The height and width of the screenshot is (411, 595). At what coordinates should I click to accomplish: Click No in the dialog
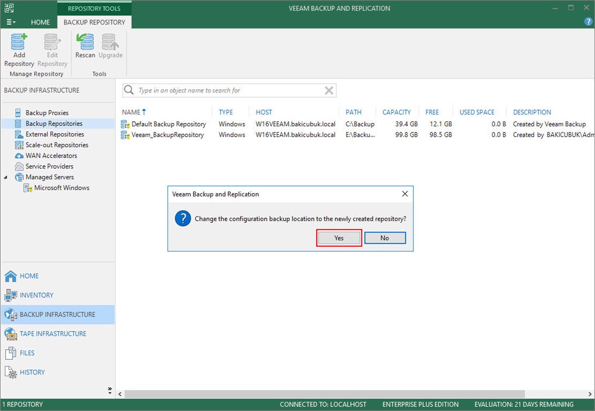(385, 238)
